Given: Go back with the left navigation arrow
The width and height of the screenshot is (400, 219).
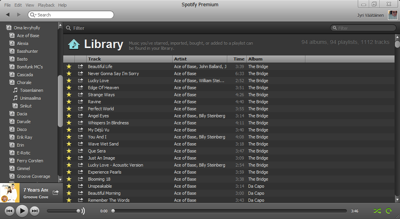Looking at the screenshot, I should [8, 15].
